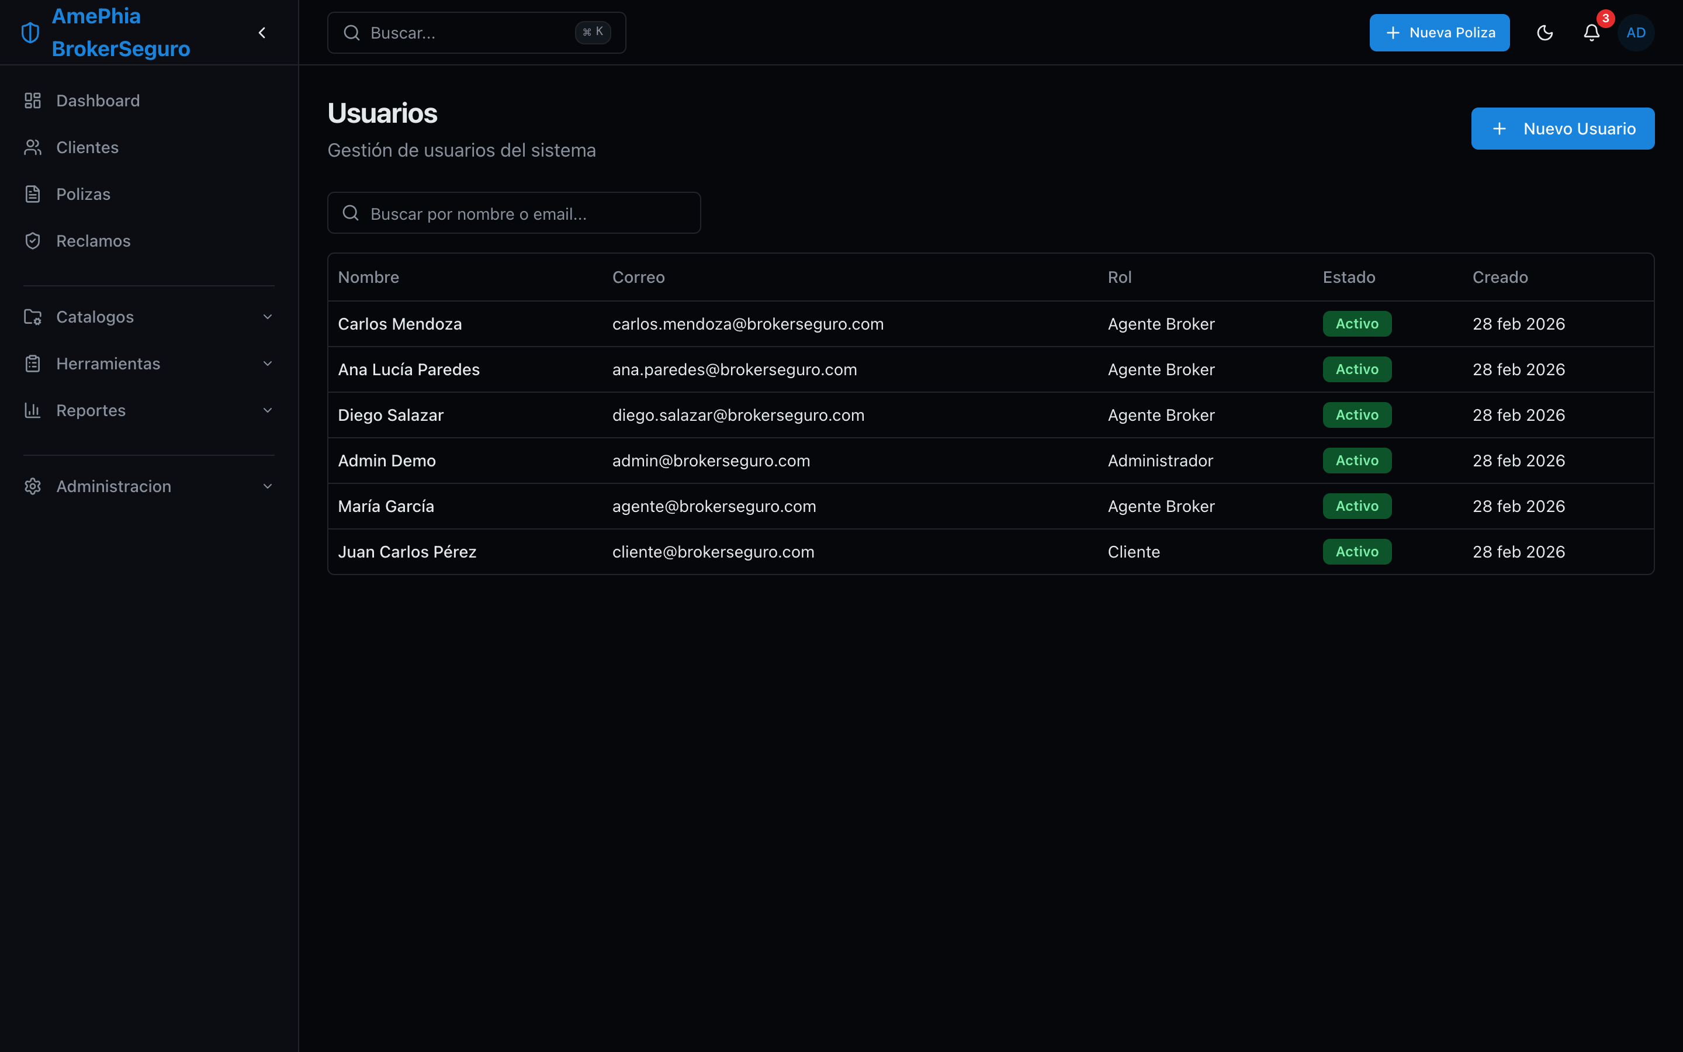Image resolution: width=1683 pixels, height=1052 pixels.
Task: Click the Dashboard grid icon in sidebar
Action: [x=33, y=101]
